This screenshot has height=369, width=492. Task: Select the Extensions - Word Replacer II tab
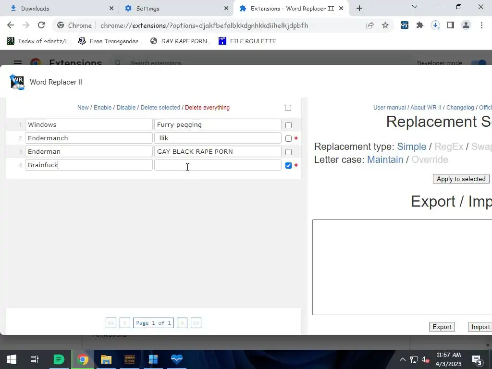click(x=292, y=9)
